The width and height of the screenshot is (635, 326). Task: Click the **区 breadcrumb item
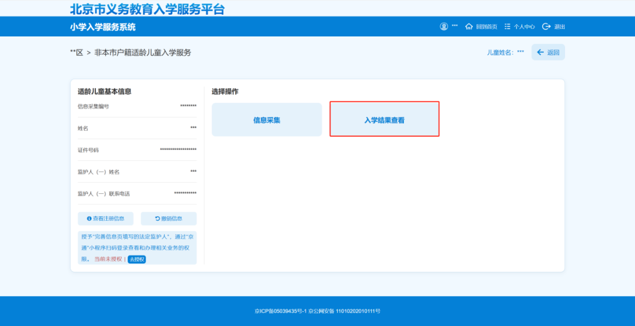(x=76, y=53)
